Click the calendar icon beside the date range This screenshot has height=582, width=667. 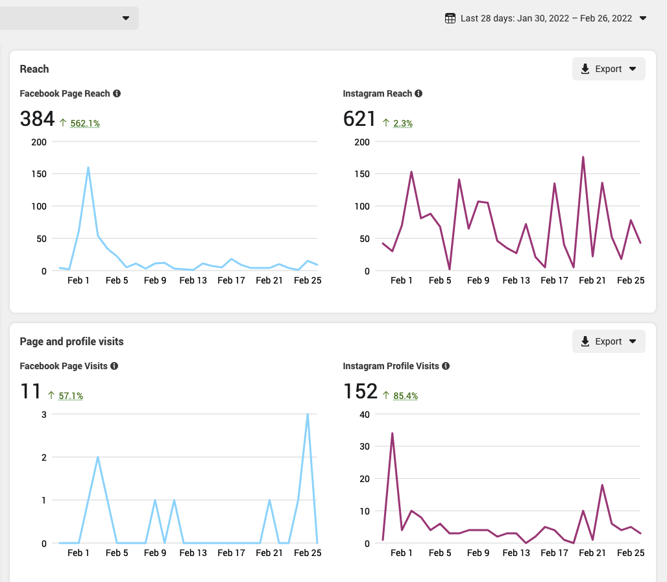point(450,18)
